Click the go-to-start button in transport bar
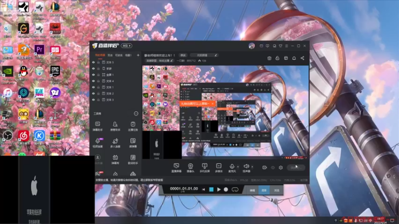The height and width of the screenshot is (224, 399). coord(203,190)
